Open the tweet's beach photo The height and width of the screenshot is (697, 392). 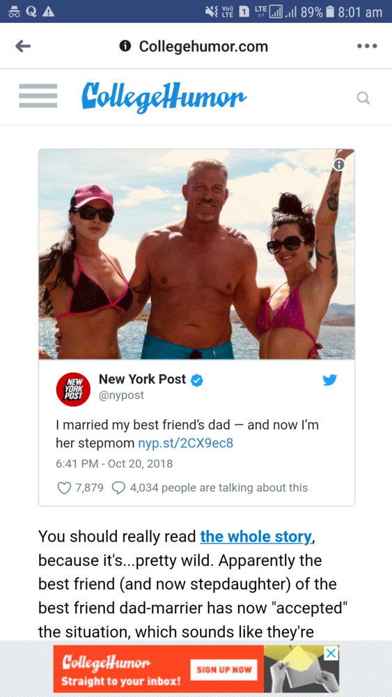pos(196,254)
